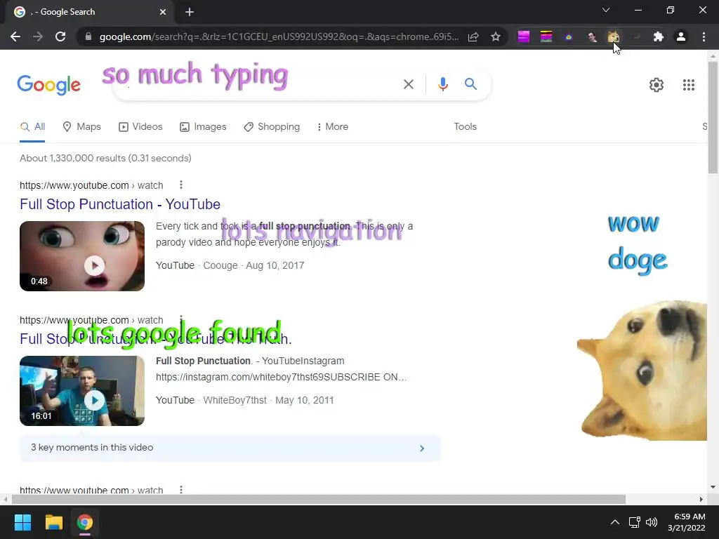Share this page from the address bar

tap(473, 36)
